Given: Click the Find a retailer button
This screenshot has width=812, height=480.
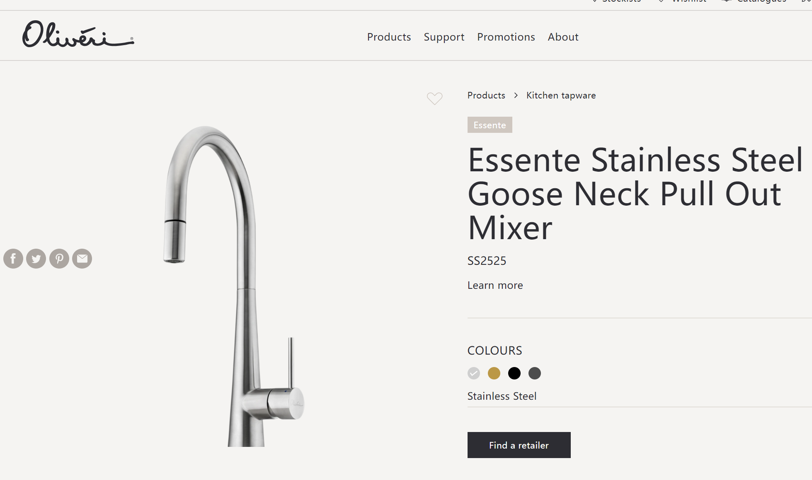Looking at the screenshot, I should (x=519, y=445).
